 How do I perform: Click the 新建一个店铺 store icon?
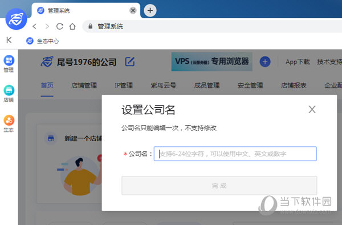click(x=51, y=138)
